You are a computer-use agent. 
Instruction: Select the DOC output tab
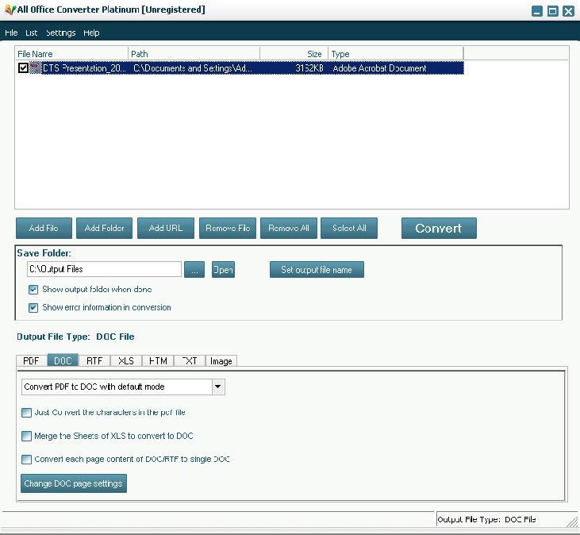coord(63,360)
